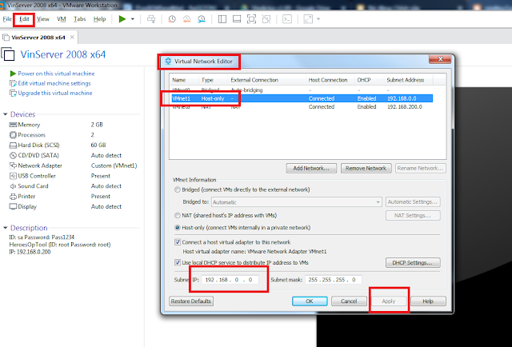Open the View menu
This screenshot has height=347, width=512.
[42, 19]
